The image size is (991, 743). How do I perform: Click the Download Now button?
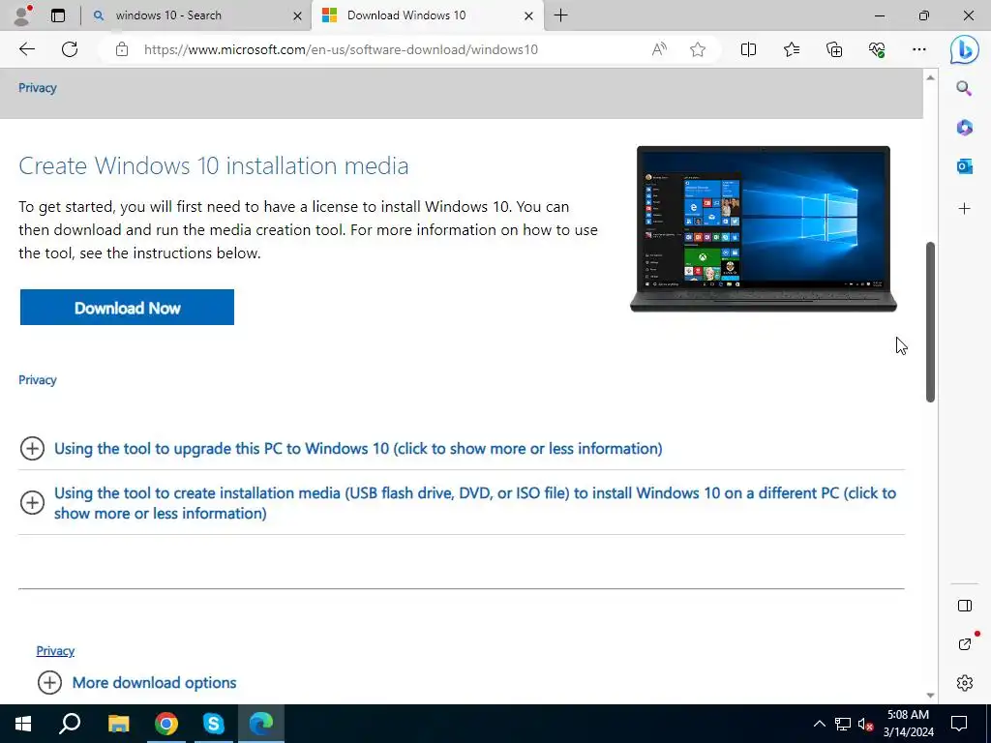coord(127,307)
